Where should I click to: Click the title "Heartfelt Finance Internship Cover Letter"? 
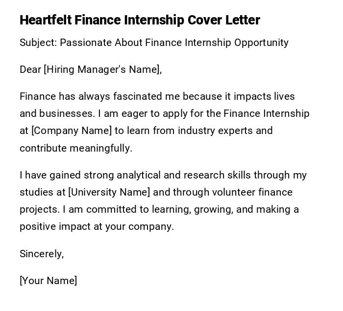pos(140,20)
